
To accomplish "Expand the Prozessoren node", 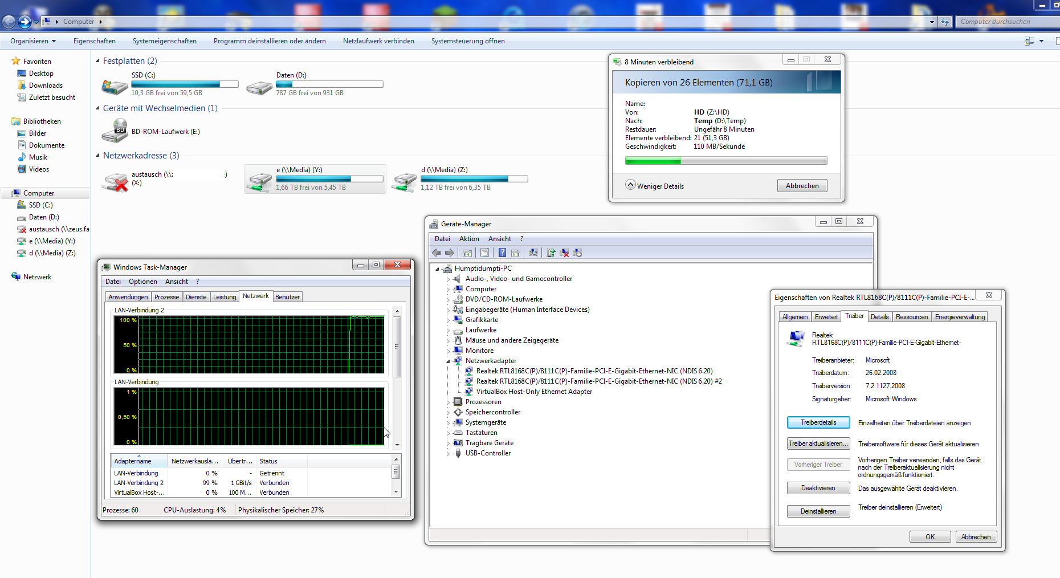I will (448, 402).
